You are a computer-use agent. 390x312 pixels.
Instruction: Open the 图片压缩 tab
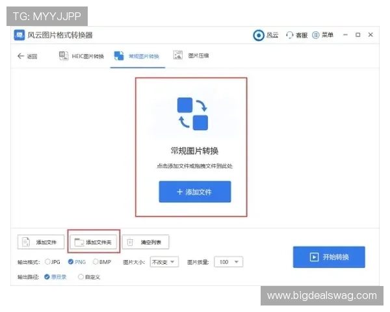(x=191, y=55)
